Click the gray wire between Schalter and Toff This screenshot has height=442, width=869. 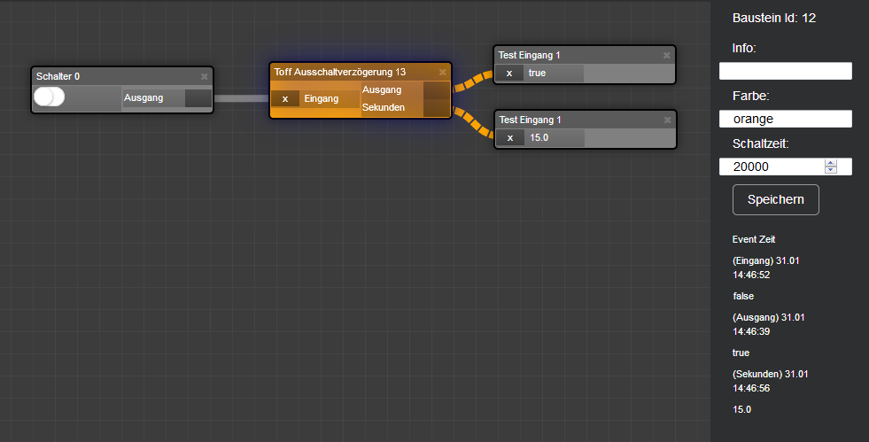[242, 98]
